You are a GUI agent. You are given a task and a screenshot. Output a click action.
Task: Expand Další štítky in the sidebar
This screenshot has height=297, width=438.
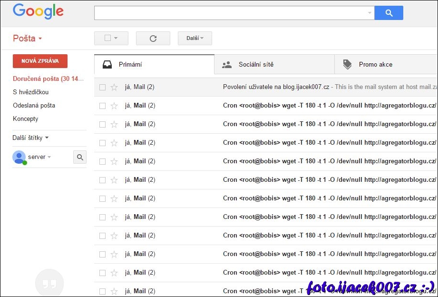[x=30, y=138]
